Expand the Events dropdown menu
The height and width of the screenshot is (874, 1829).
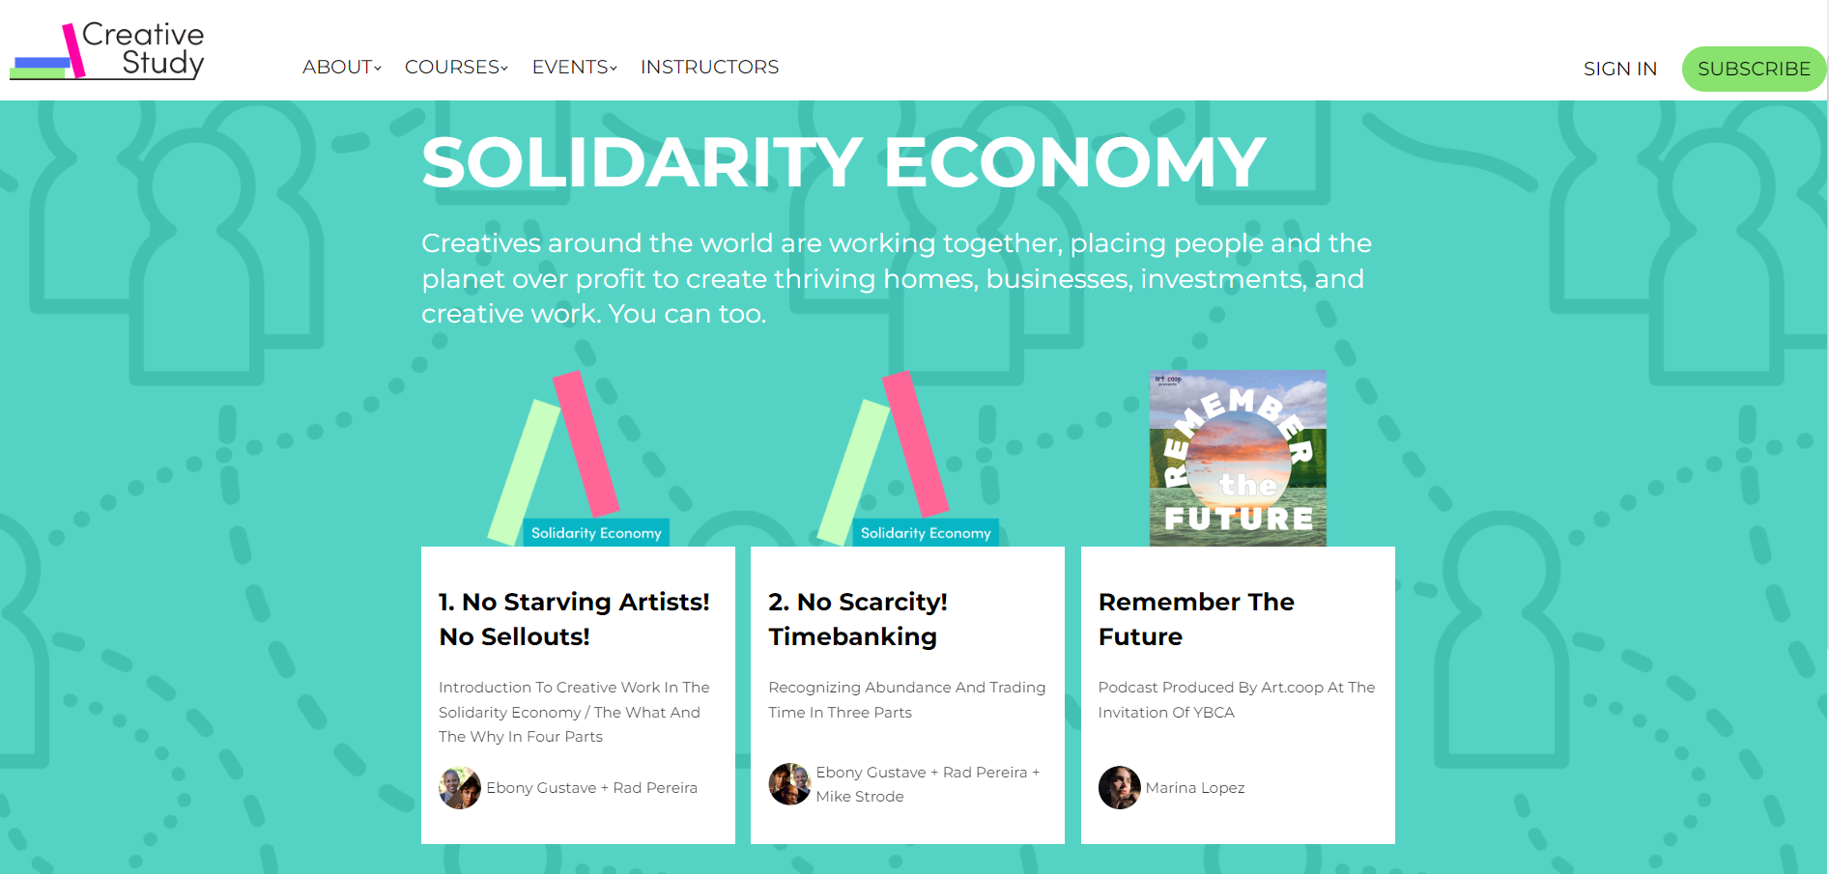[x=574, y=67]
